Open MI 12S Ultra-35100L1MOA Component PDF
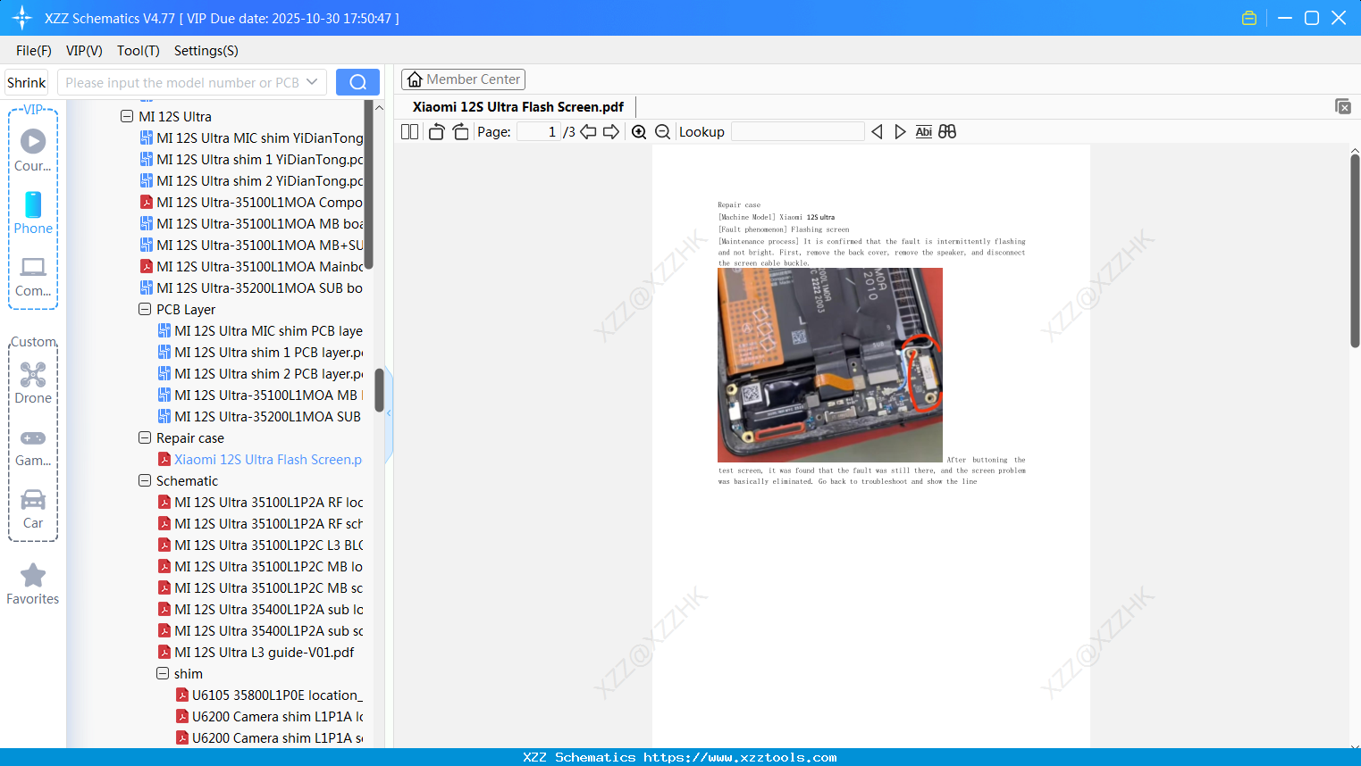Viewport: 1361px width, 766px height. point(259,202)
